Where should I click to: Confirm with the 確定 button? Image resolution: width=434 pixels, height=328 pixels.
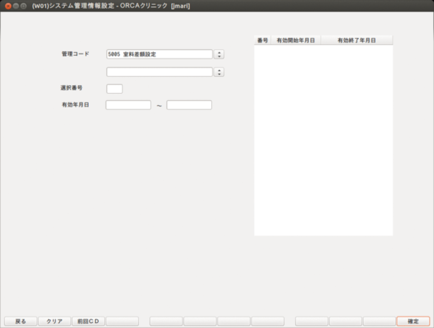point(413,321)
